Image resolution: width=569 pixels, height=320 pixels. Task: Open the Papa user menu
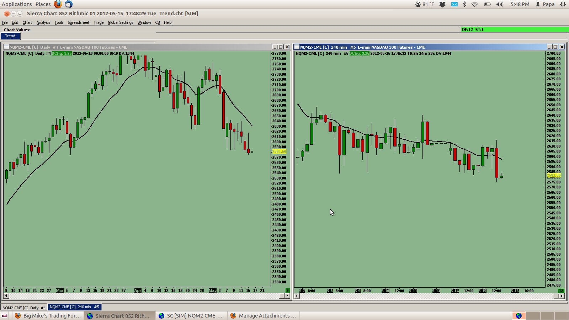(545, 4)
